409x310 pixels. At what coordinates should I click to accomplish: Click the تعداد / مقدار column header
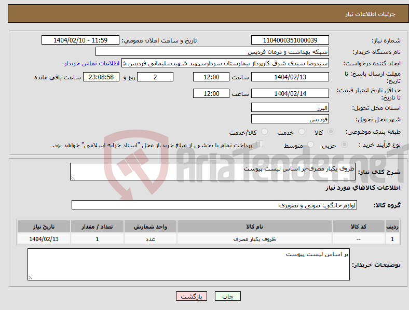point(97,227)
